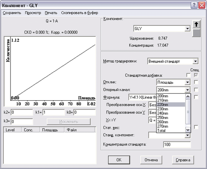Click Скопировать в буфер menu item

(x=80, y=13)
